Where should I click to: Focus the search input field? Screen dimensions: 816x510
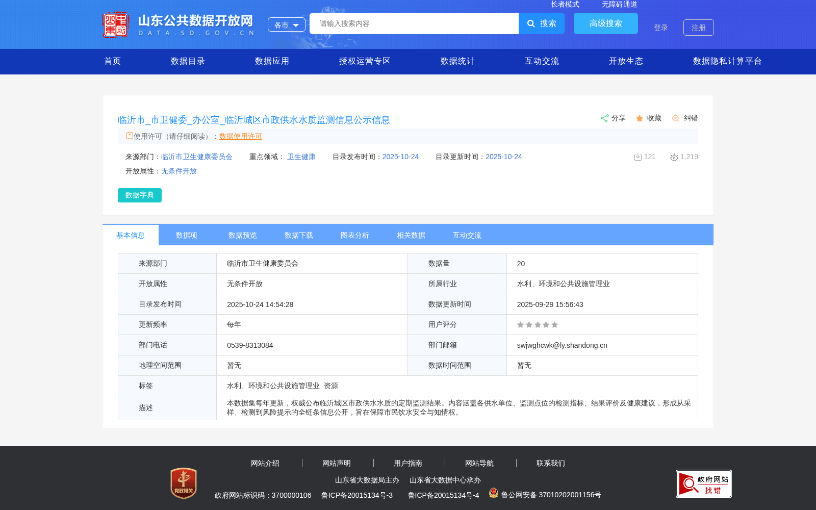(414, 23)
